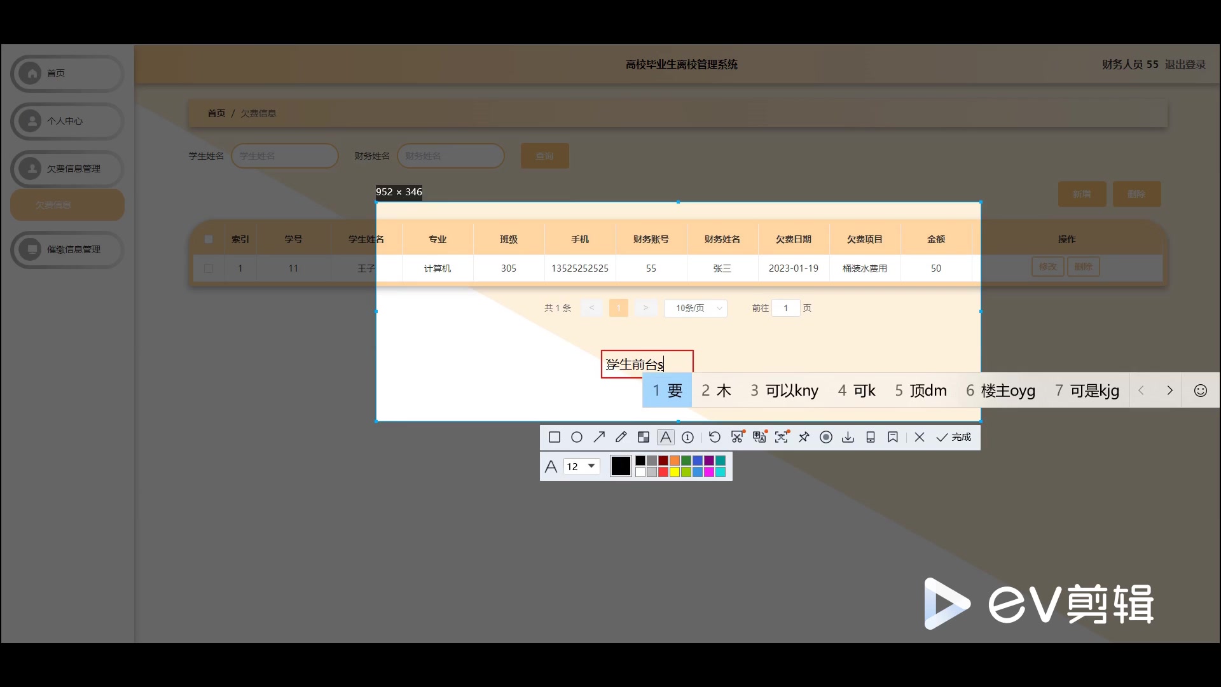
Task: Click the 2023-01-19 date cell
Action: click(x=794, y=268)
